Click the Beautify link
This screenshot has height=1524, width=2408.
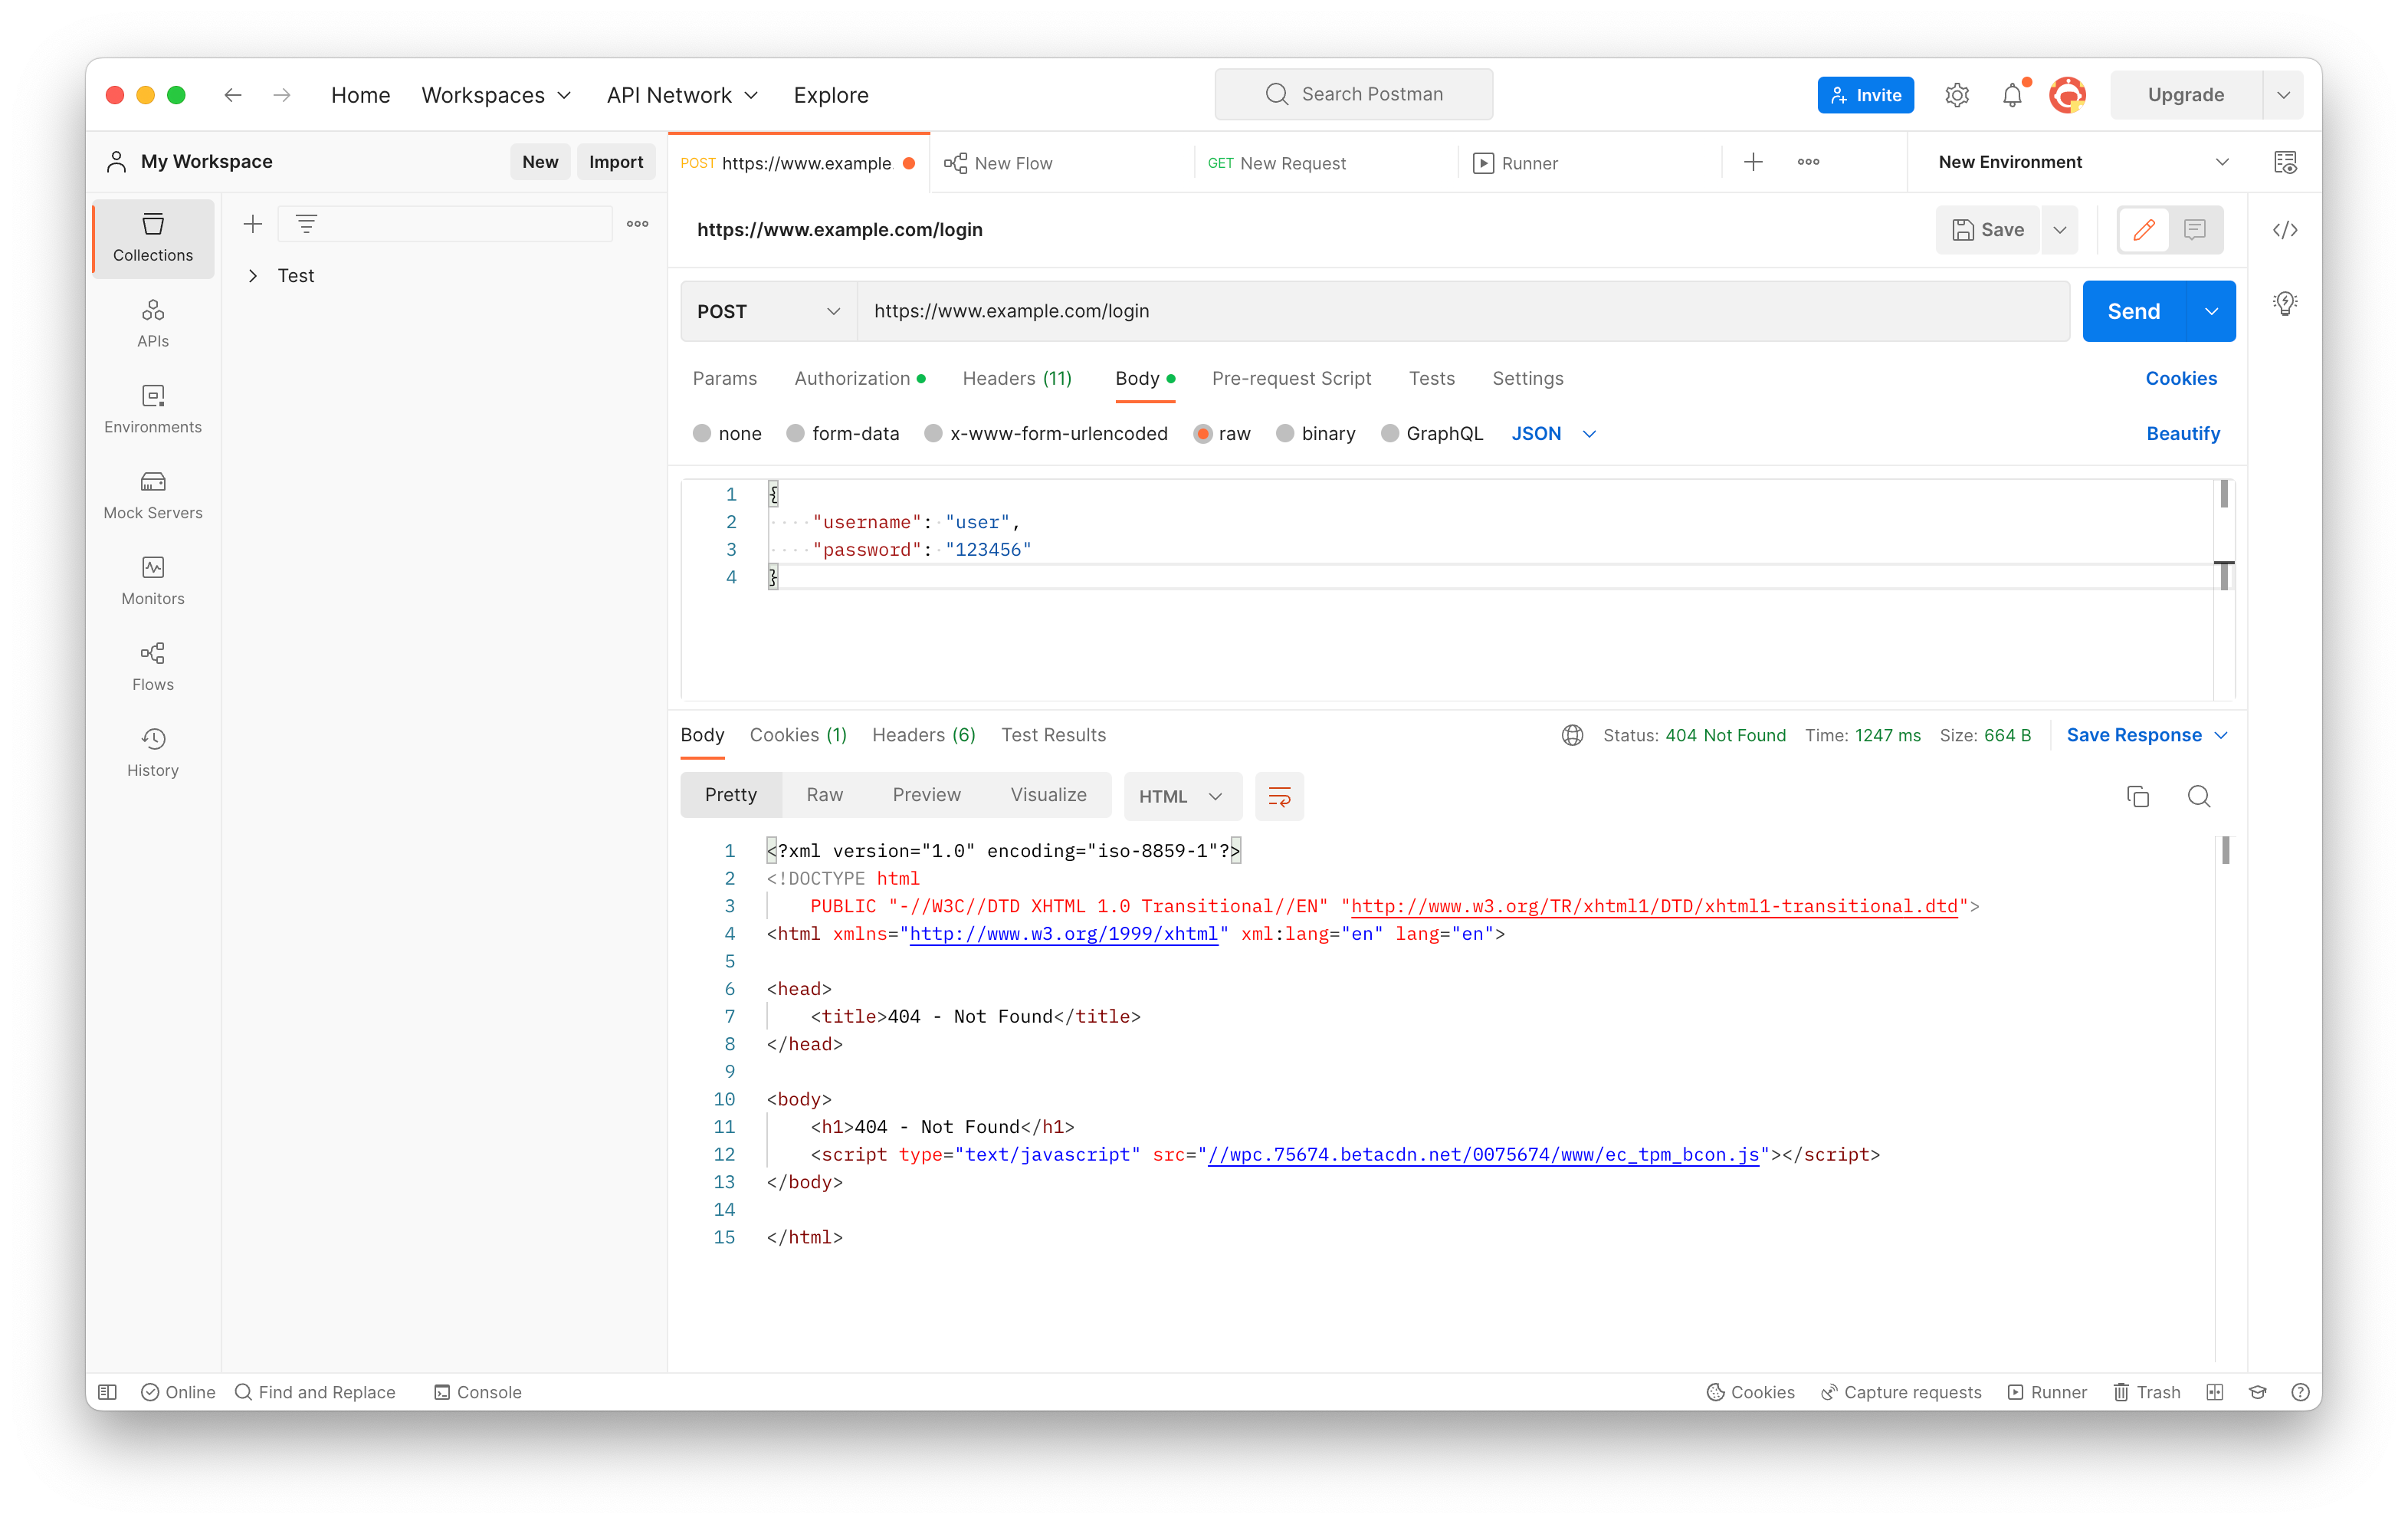2182,433
